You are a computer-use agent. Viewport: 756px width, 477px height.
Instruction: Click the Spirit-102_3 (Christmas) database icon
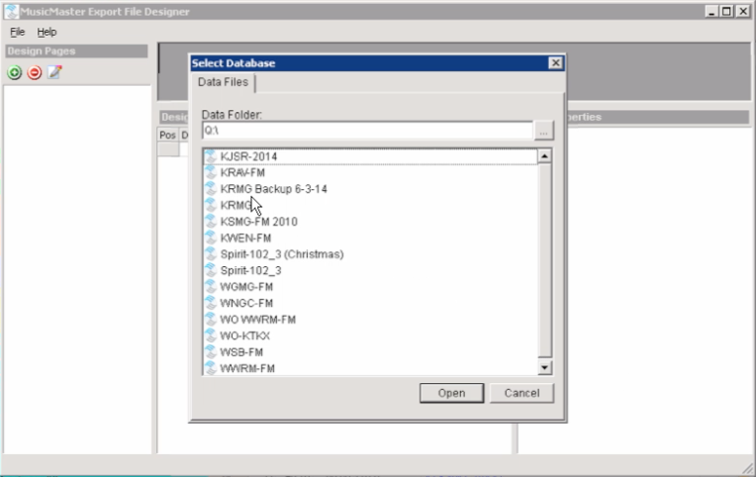pyautogui.click(x=211, y=254)
